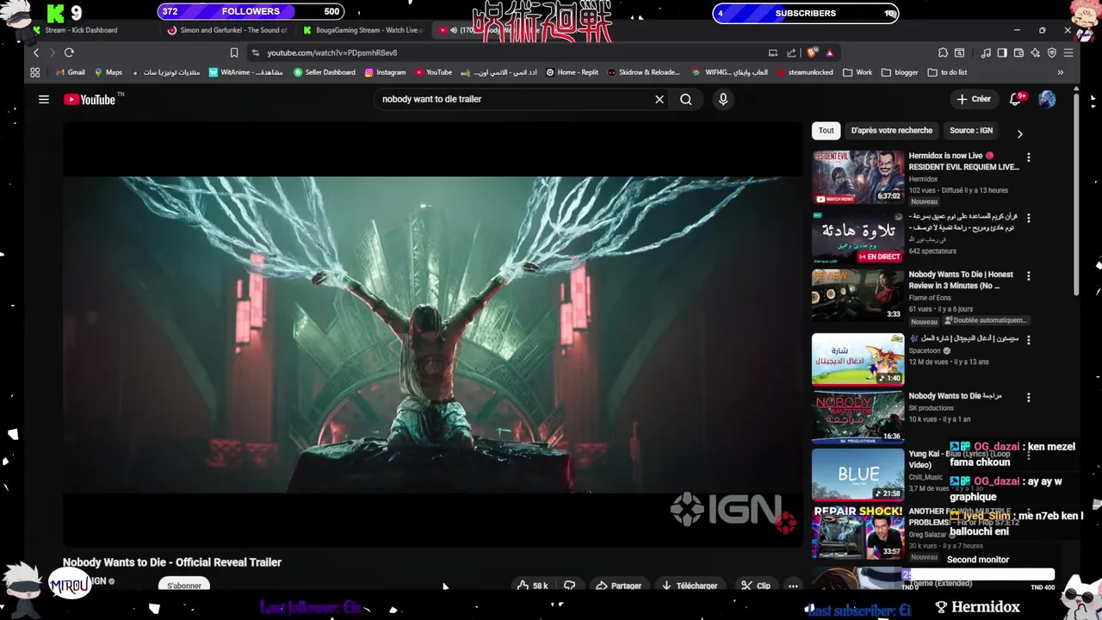Go back in browser history
1102x620 pixels.
35,53
